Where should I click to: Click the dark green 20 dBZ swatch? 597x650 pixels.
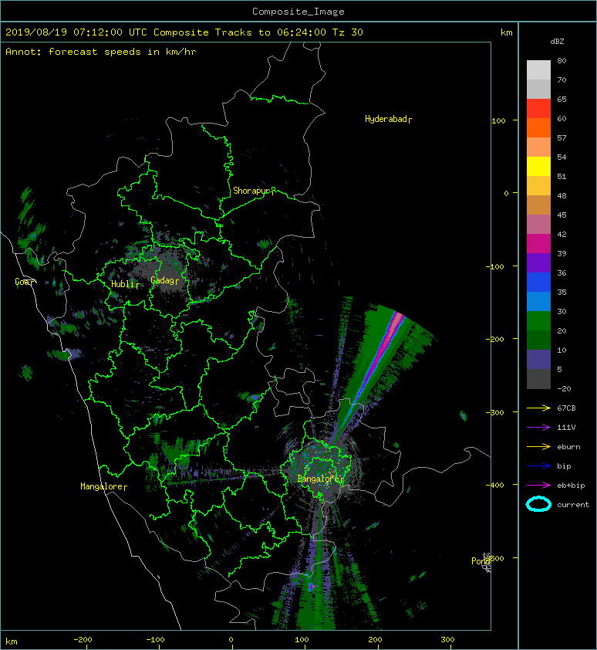coord(538,340)
